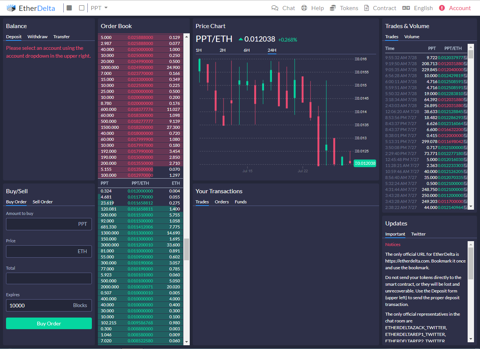Screen dimensions: 480x349
Task: Click the Price ETH input field
Action: 49,251
